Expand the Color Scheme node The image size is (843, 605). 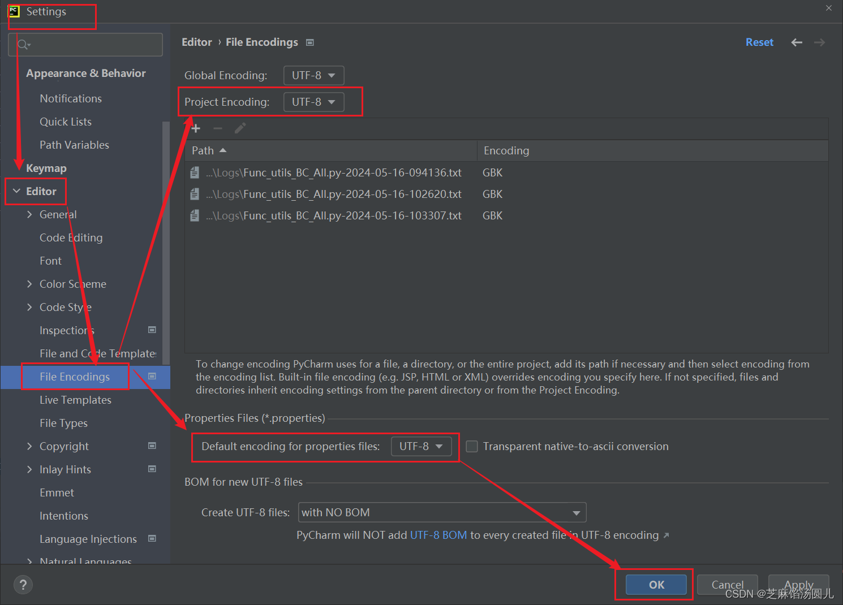(x=29, y=284)
